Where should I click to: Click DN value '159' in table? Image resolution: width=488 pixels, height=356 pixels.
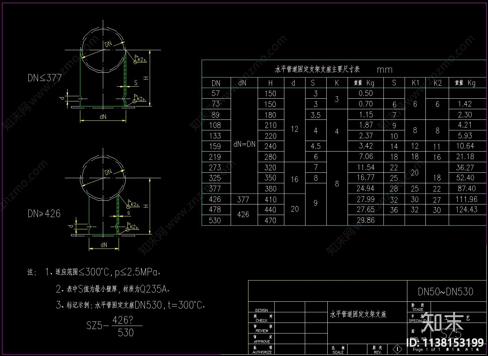click(215, 146)
